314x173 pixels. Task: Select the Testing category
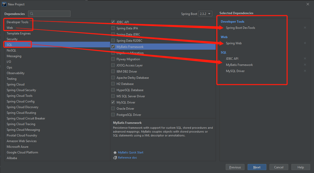coord(57,79)
